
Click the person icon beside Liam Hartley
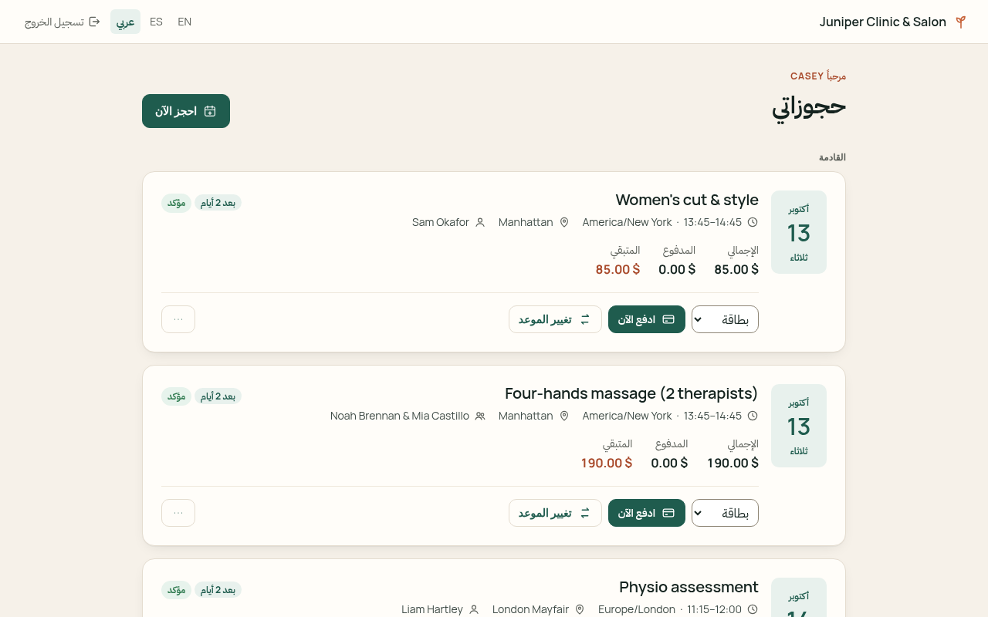coord(474,609)
